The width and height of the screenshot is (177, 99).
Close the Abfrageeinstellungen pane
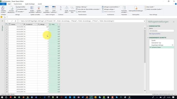click(x=174, y=22)
